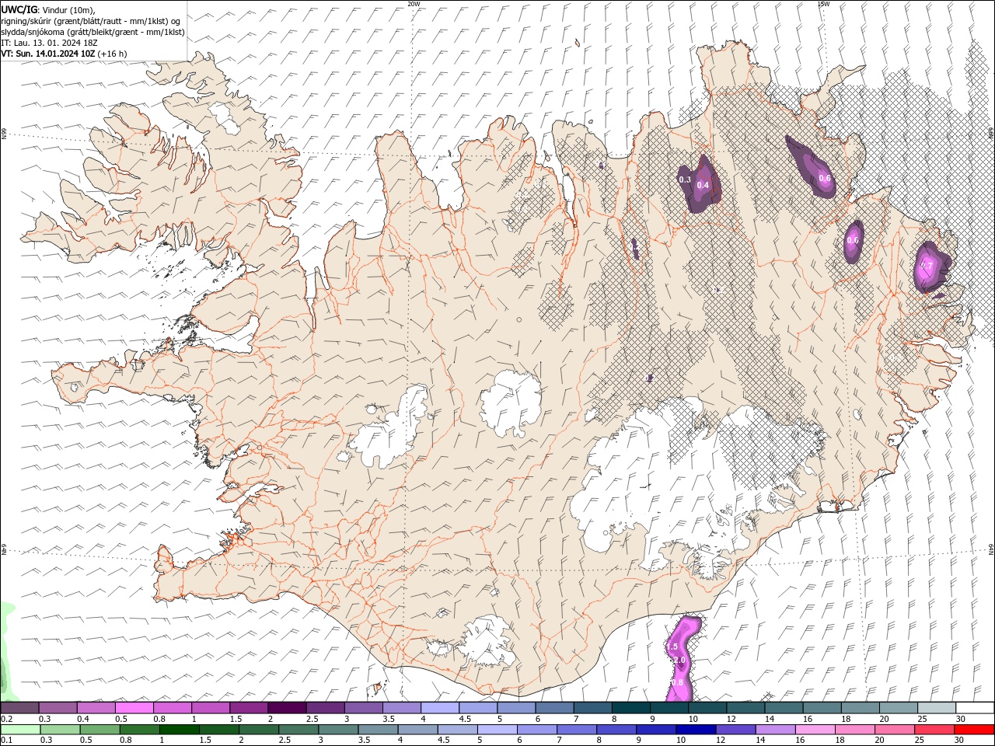Click the 'slydda/snjókoma (grátt/bleikt/grænt' description line
The width and height of the screenshot is (995, 746).
93,32
